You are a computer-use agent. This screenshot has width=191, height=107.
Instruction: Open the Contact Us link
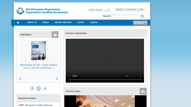(131, 9)
